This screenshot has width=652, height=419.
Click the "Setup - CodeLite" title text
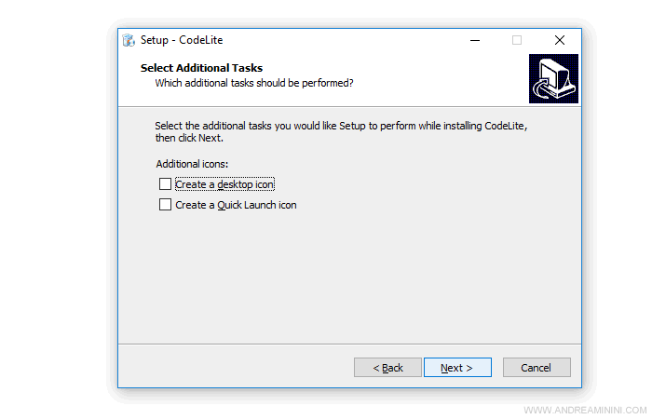pos(182,41)
